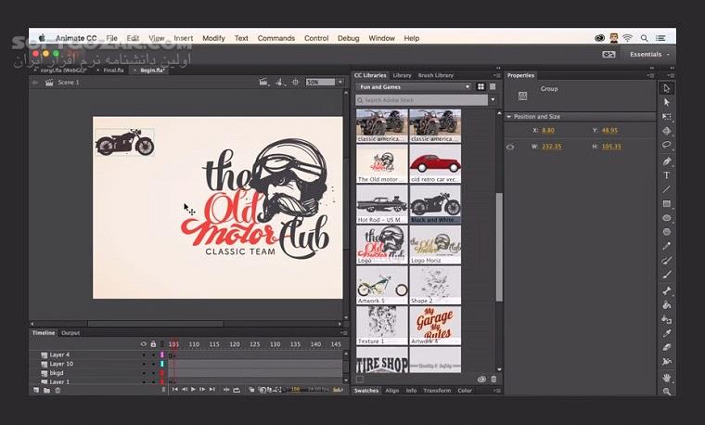
Task: Add a new layer in Timeline
Action: point(36,390)
